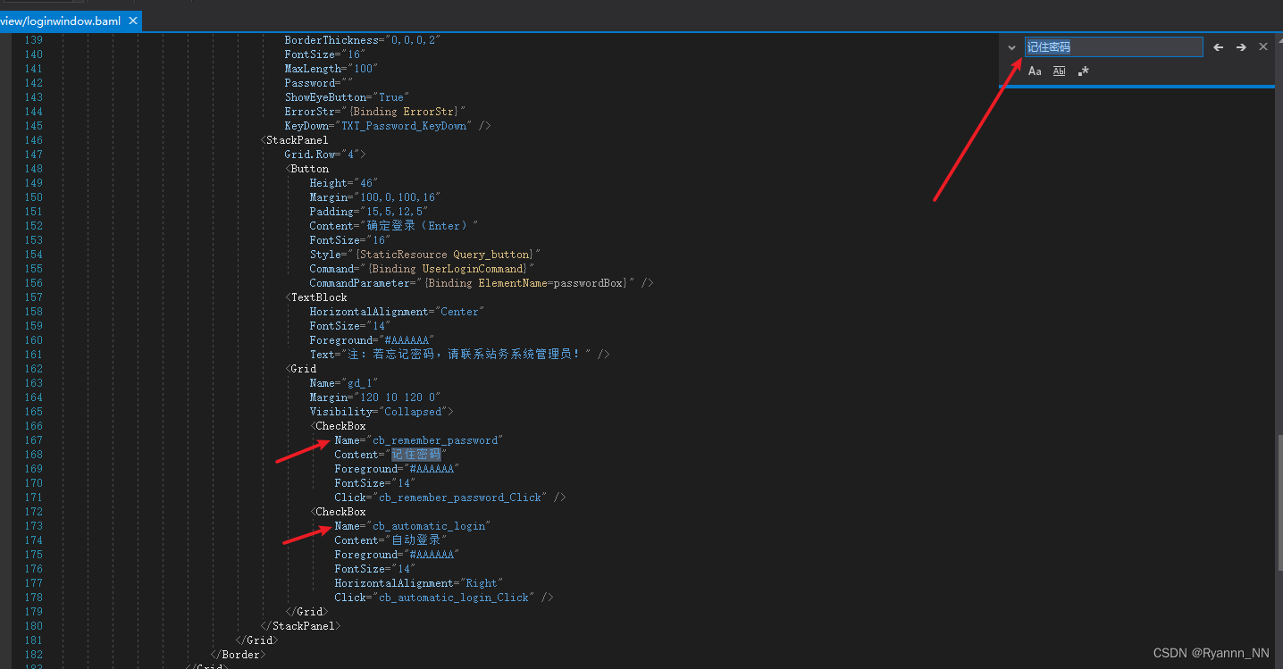Click HorizontalAlignment="Right" attribute
This screenshot has width=1283, height=669.
point(418,583)
